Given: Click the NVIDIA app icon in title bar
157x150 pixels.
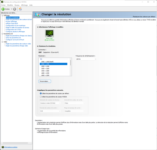Looking at the screenshot, I should 2,2.
